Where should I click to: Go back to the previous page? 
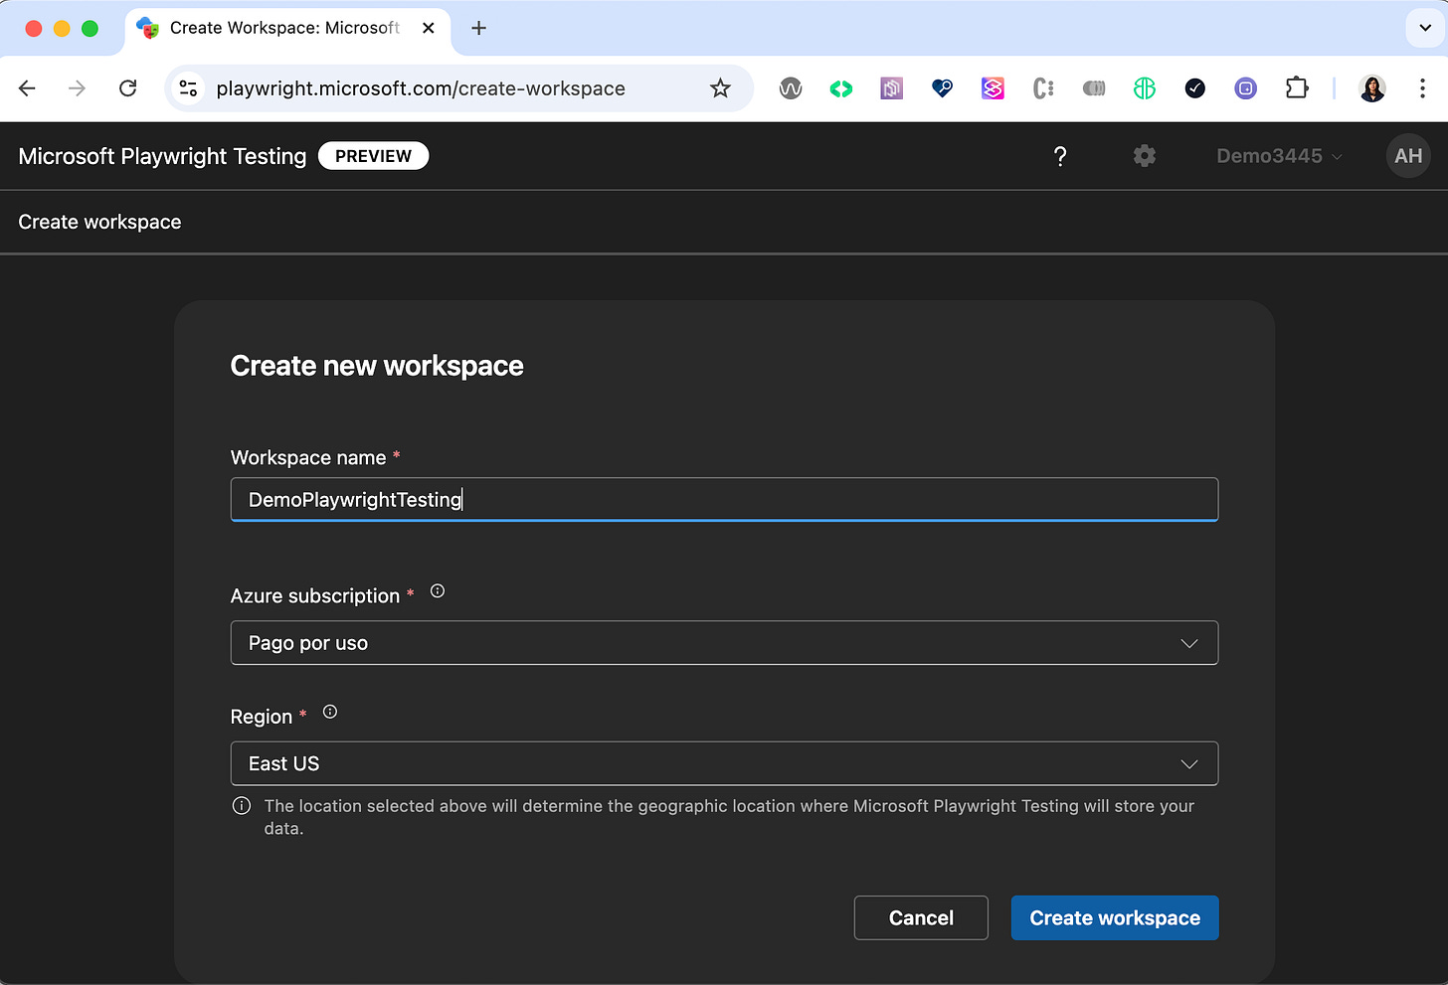pyautogui.click(x=27, y=88)
